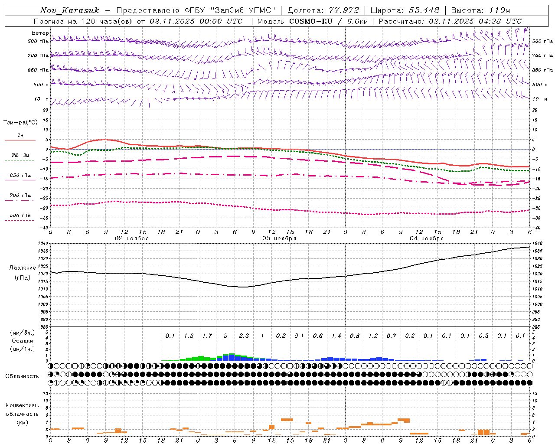Image resolution: width=555 pixels, height=444 pixels.
Task: Click the 1.2 precipitation value
Action: (x=373, y=336)
